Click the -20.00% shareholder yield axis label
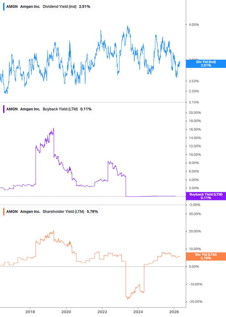Screen dimensions: 226x317 (x=195, y=302)
